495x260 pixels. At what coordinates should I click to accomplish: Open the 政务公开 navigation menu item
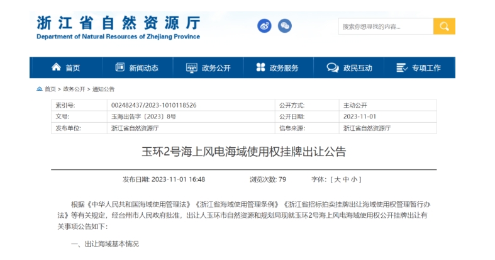(x=208, y=67)
